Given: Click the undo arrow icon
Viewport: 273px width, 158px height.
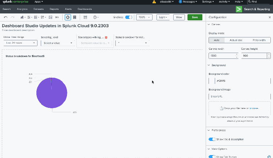Looking at the screenshot, I should coord(5,17).
